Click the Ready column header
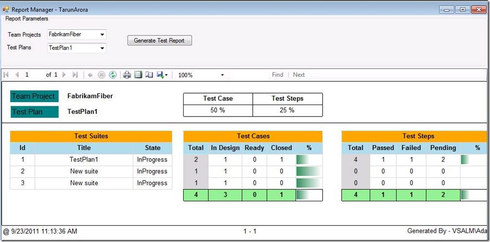Screen dimensions: 490x242 254,148
